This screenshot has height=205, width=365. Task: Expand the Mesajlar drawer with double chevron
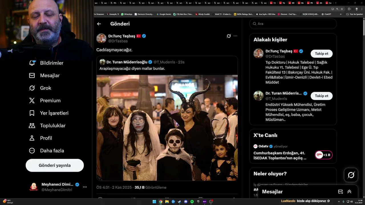[x=349, y=192]
